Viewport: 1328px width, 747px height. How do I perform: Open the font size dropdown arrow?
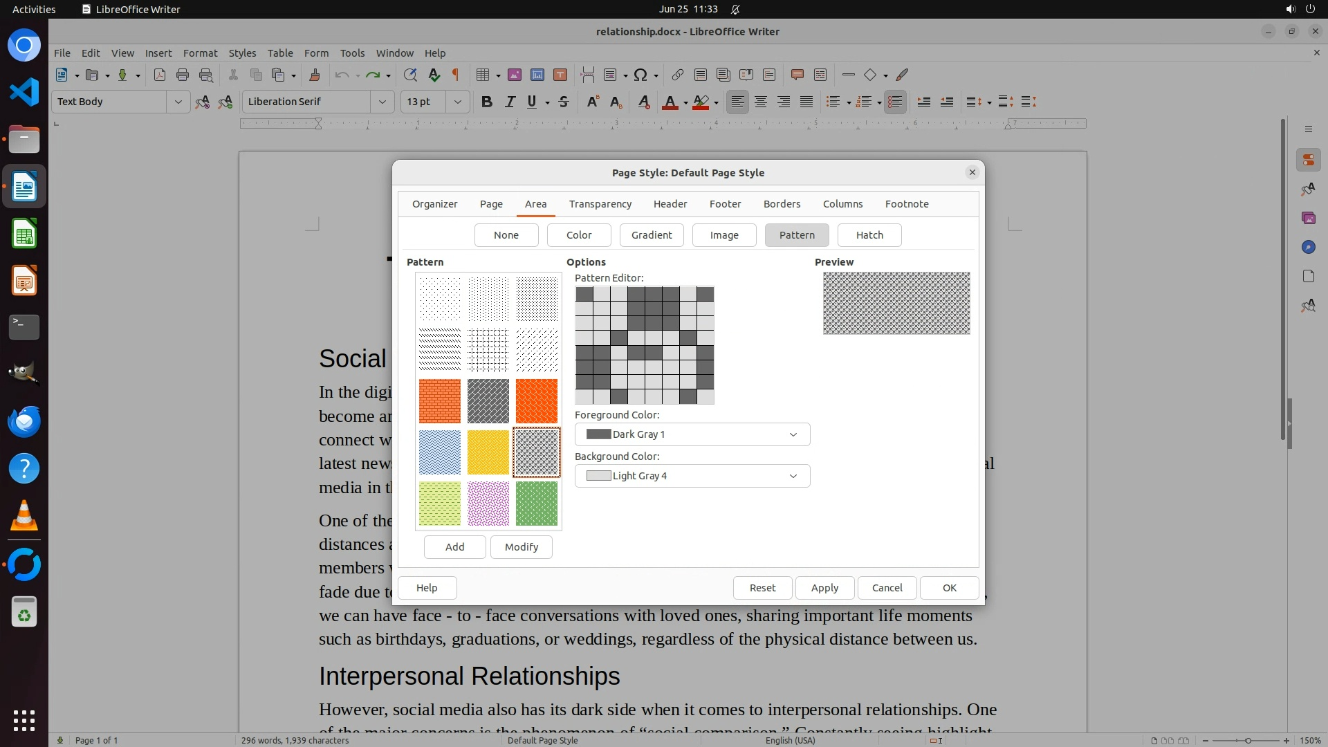pyautogui.click(x=457, y=102)
